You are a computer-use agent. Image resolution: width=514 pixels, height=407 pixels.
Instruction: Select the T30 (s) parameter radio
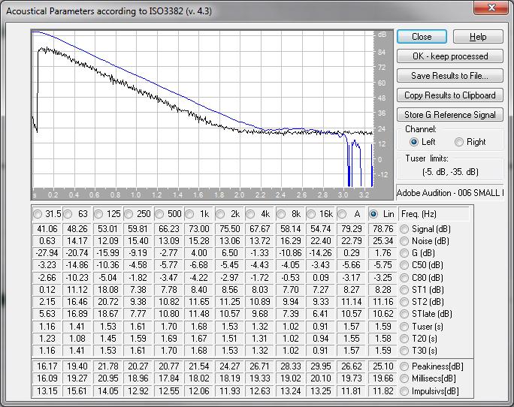[x=404, y=351]
